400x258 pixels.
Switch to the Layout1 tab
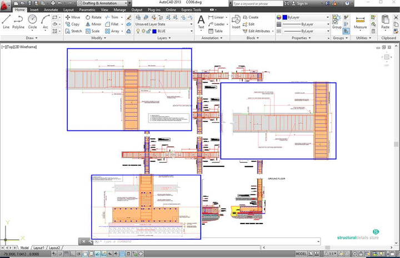39,247
